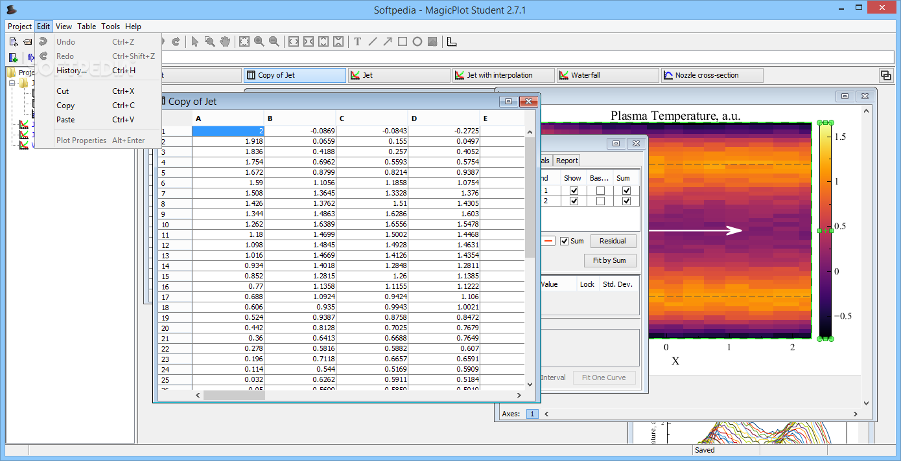Image resolution: width=901 pixels, height=461 pixels.
Task: Choose Cut from the Edit menu
Action: tap(99, 91)
